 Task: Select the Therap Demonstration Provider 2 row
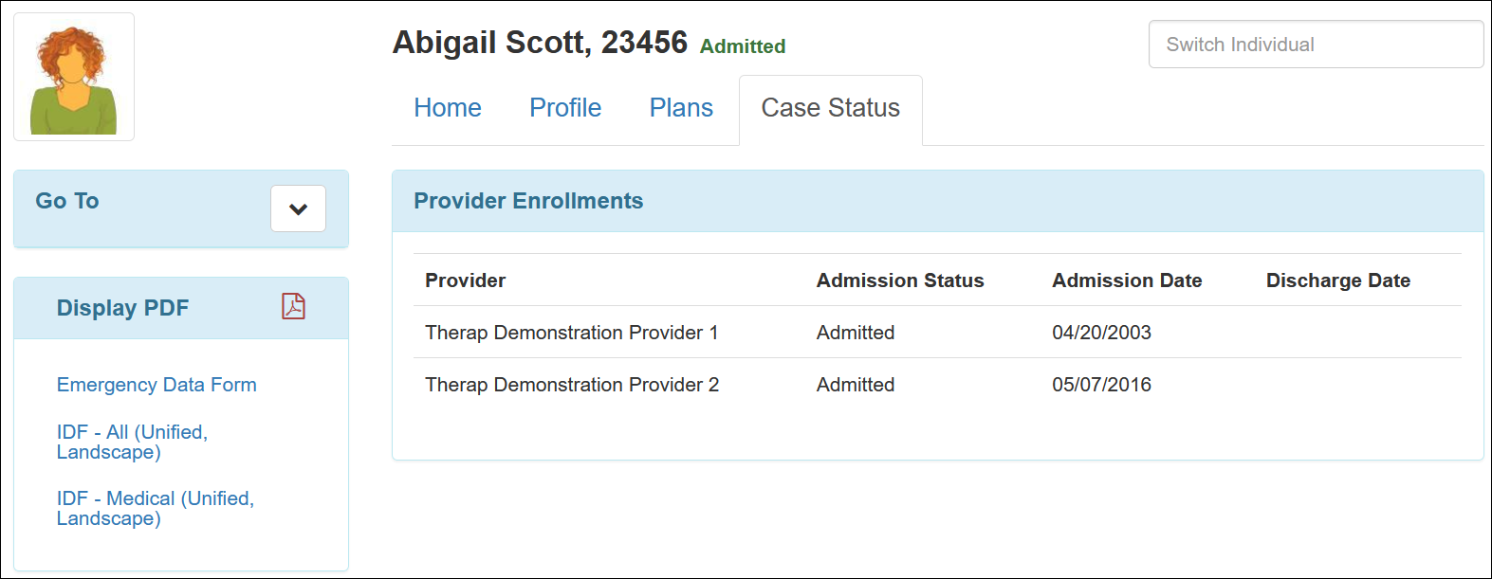point(572,385)
